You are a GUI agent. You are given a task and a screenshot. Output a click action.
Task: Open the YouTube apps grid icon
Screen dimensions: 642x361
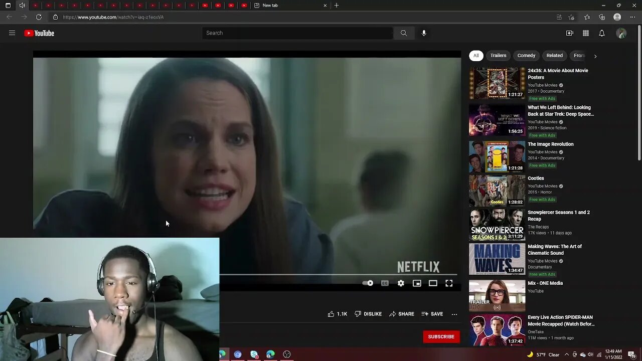(x=586, y=33)
